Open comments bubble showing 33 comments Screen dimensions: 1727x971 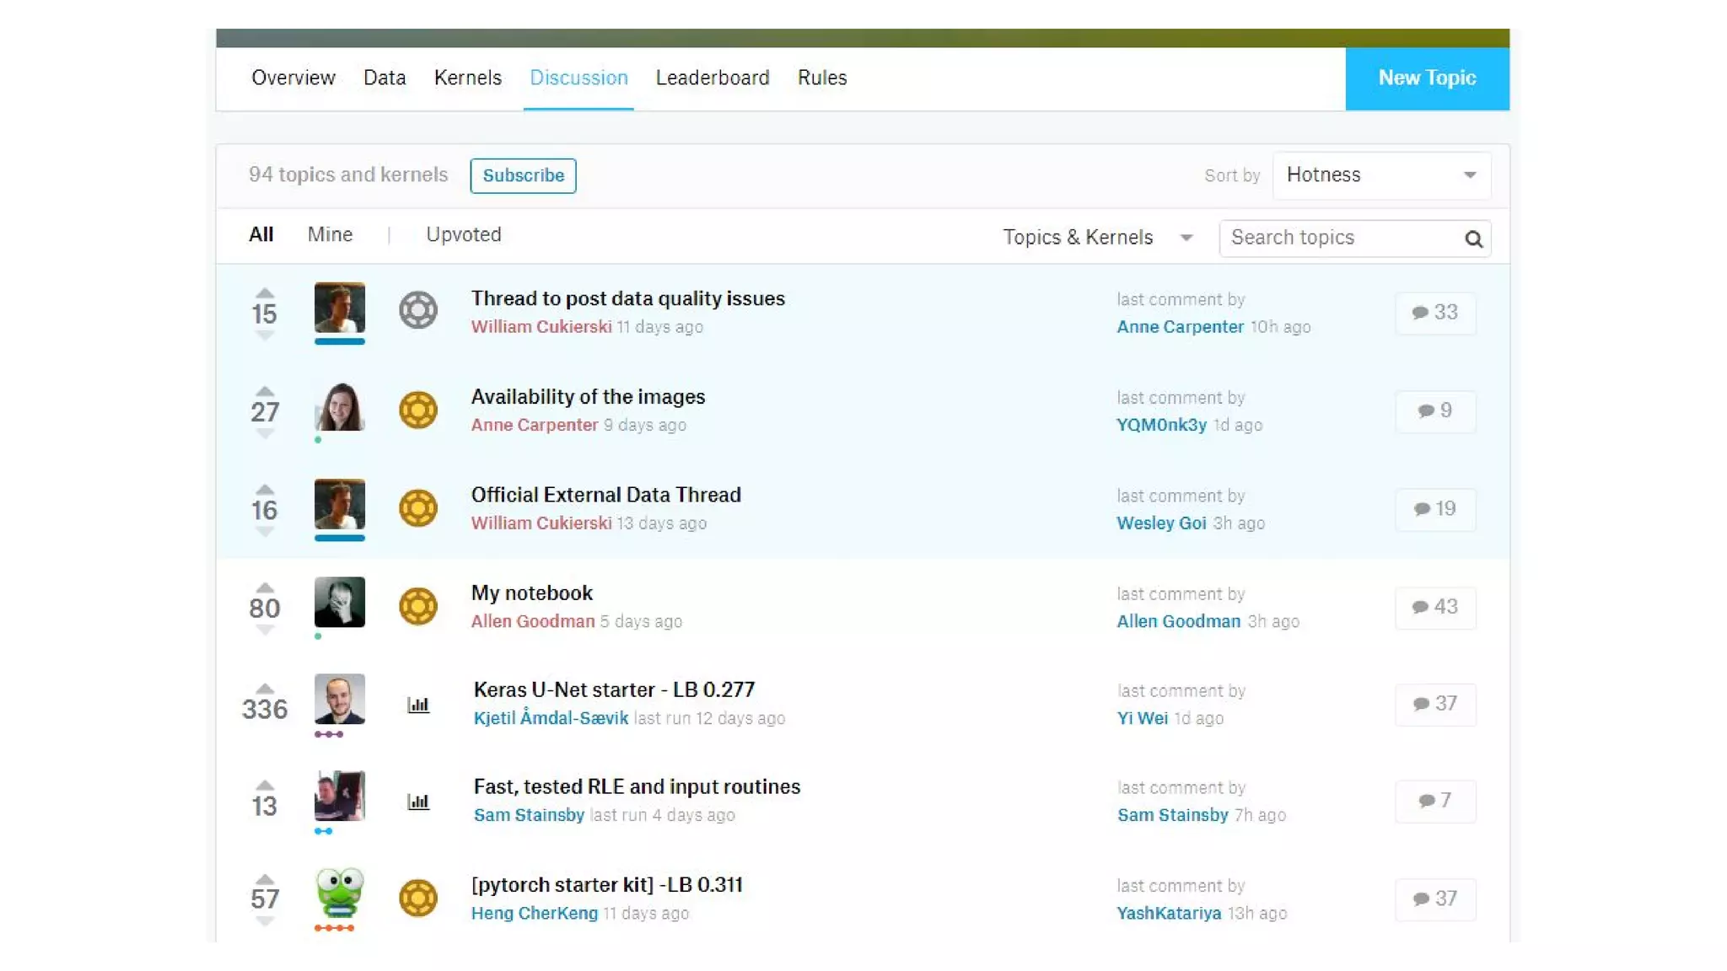[1435, 313]
